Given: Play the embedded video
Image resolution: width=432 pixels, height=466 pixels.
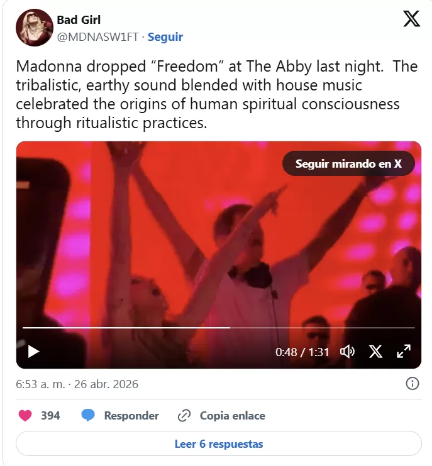Looking at the screenshot, I should click(x=33, y=352).
